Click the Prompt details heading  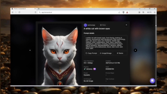pyautogui.click(x=89, y=33)
